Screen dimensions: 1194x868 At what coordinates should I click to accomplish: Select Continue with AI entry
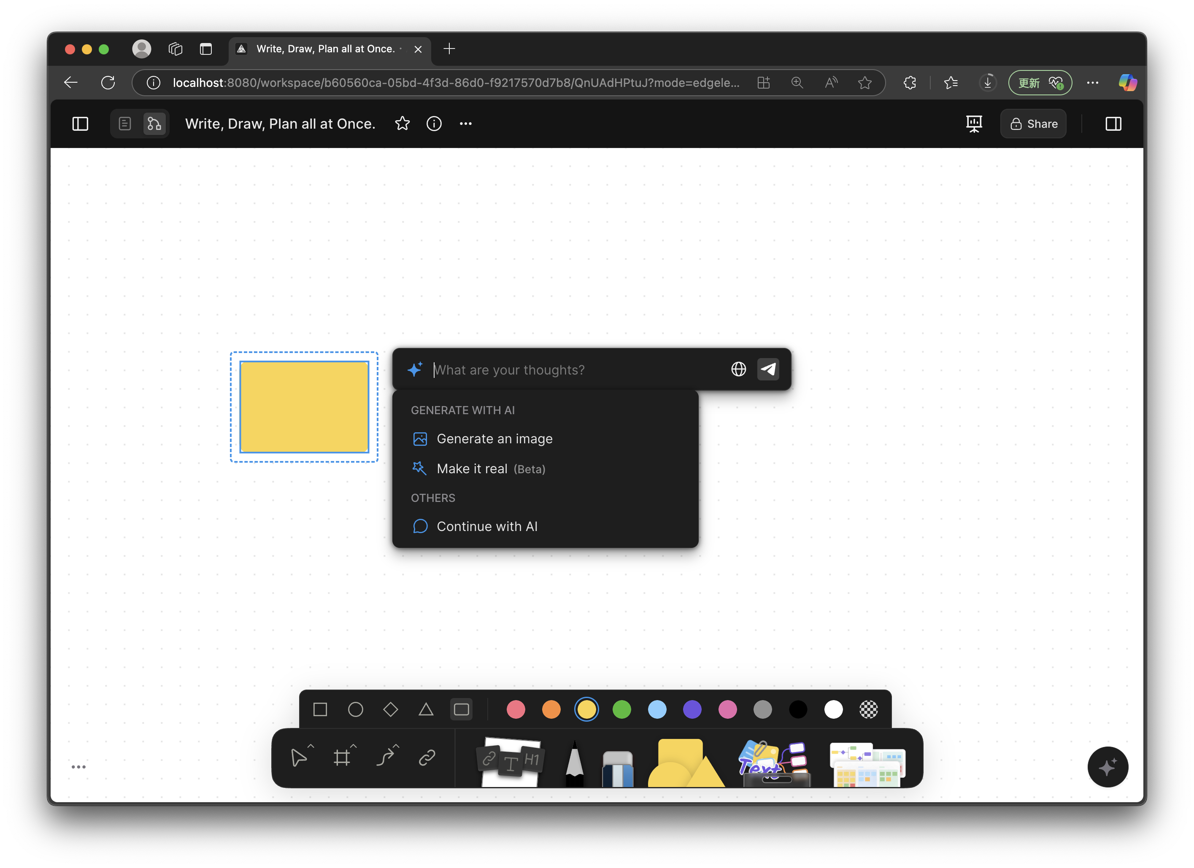coord(487,526)
